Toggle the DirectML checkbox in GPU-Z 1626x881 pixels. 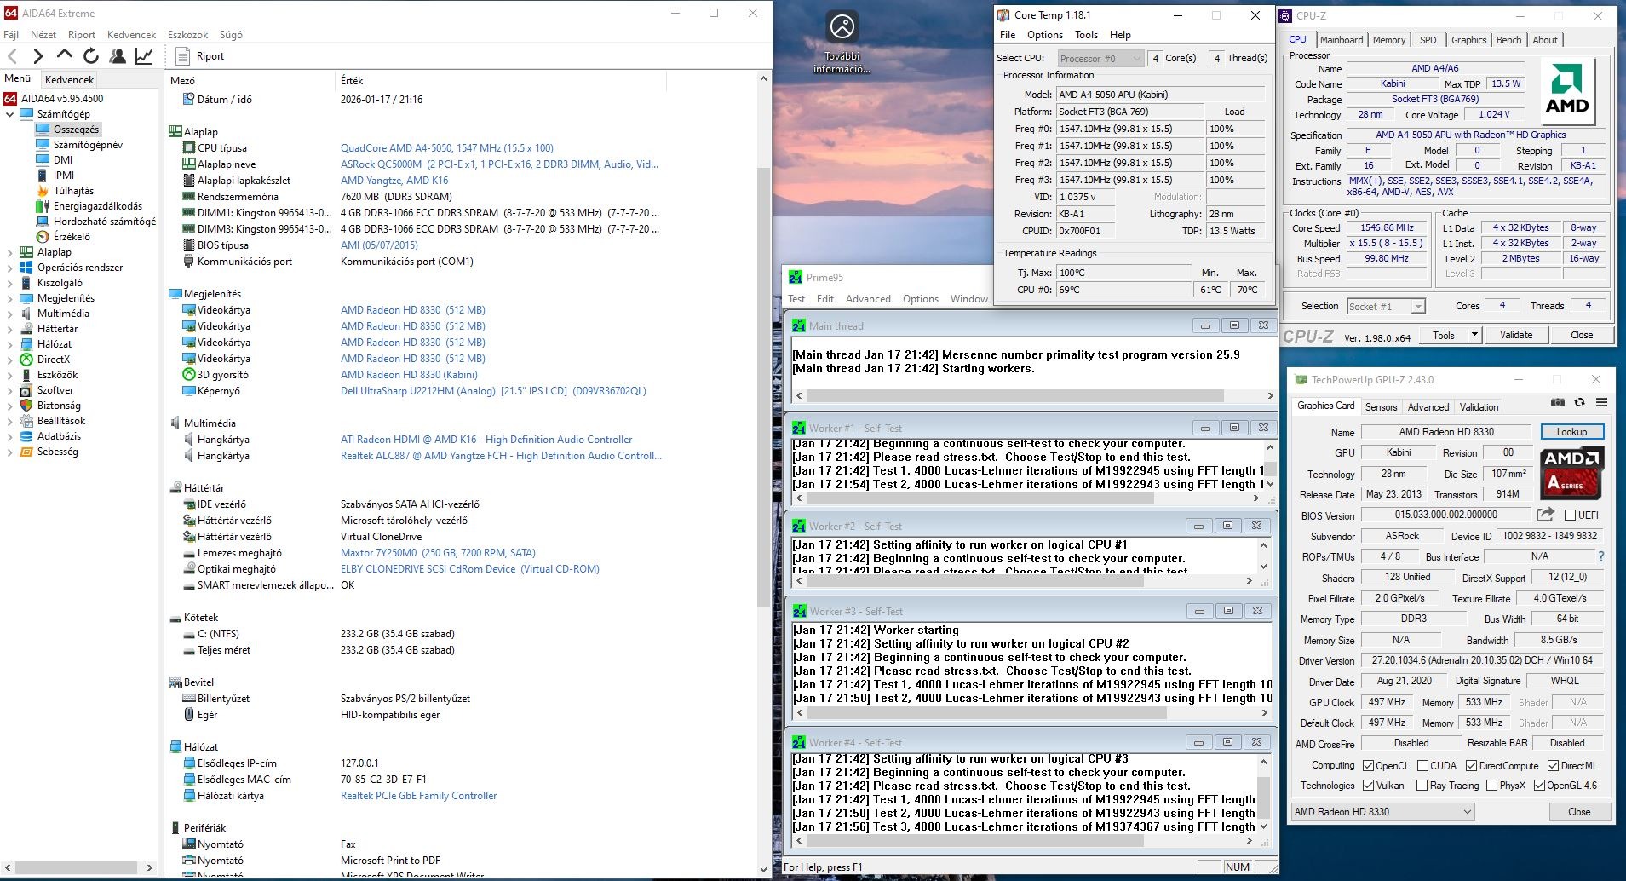click(1553, 766)
